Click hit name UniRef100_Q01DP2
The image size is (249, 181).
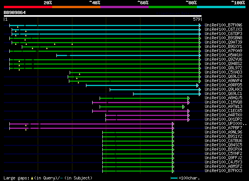coord(223,119)
